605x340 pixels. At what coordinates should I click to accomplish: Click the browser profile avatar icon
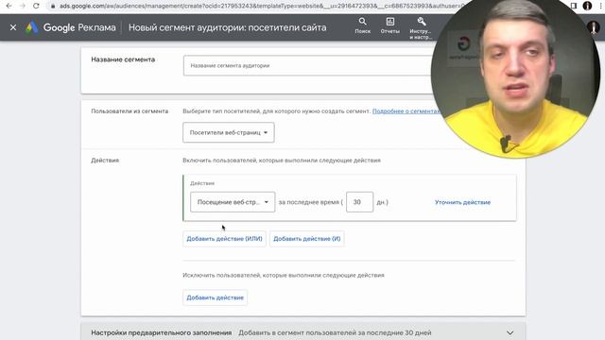[587, 6]
